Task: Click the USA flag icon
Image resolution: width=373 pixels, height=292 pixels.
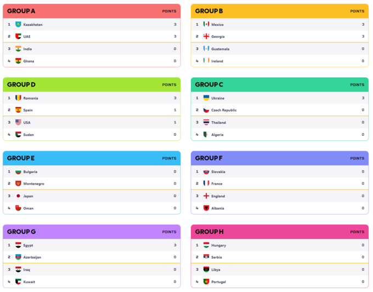Action: pos(18,122)
